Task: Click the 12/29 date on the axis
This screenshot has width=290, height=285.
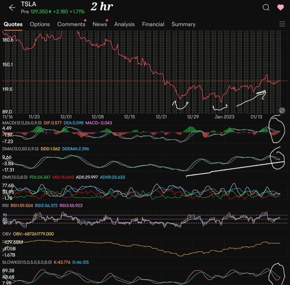Action: point(193,117)
